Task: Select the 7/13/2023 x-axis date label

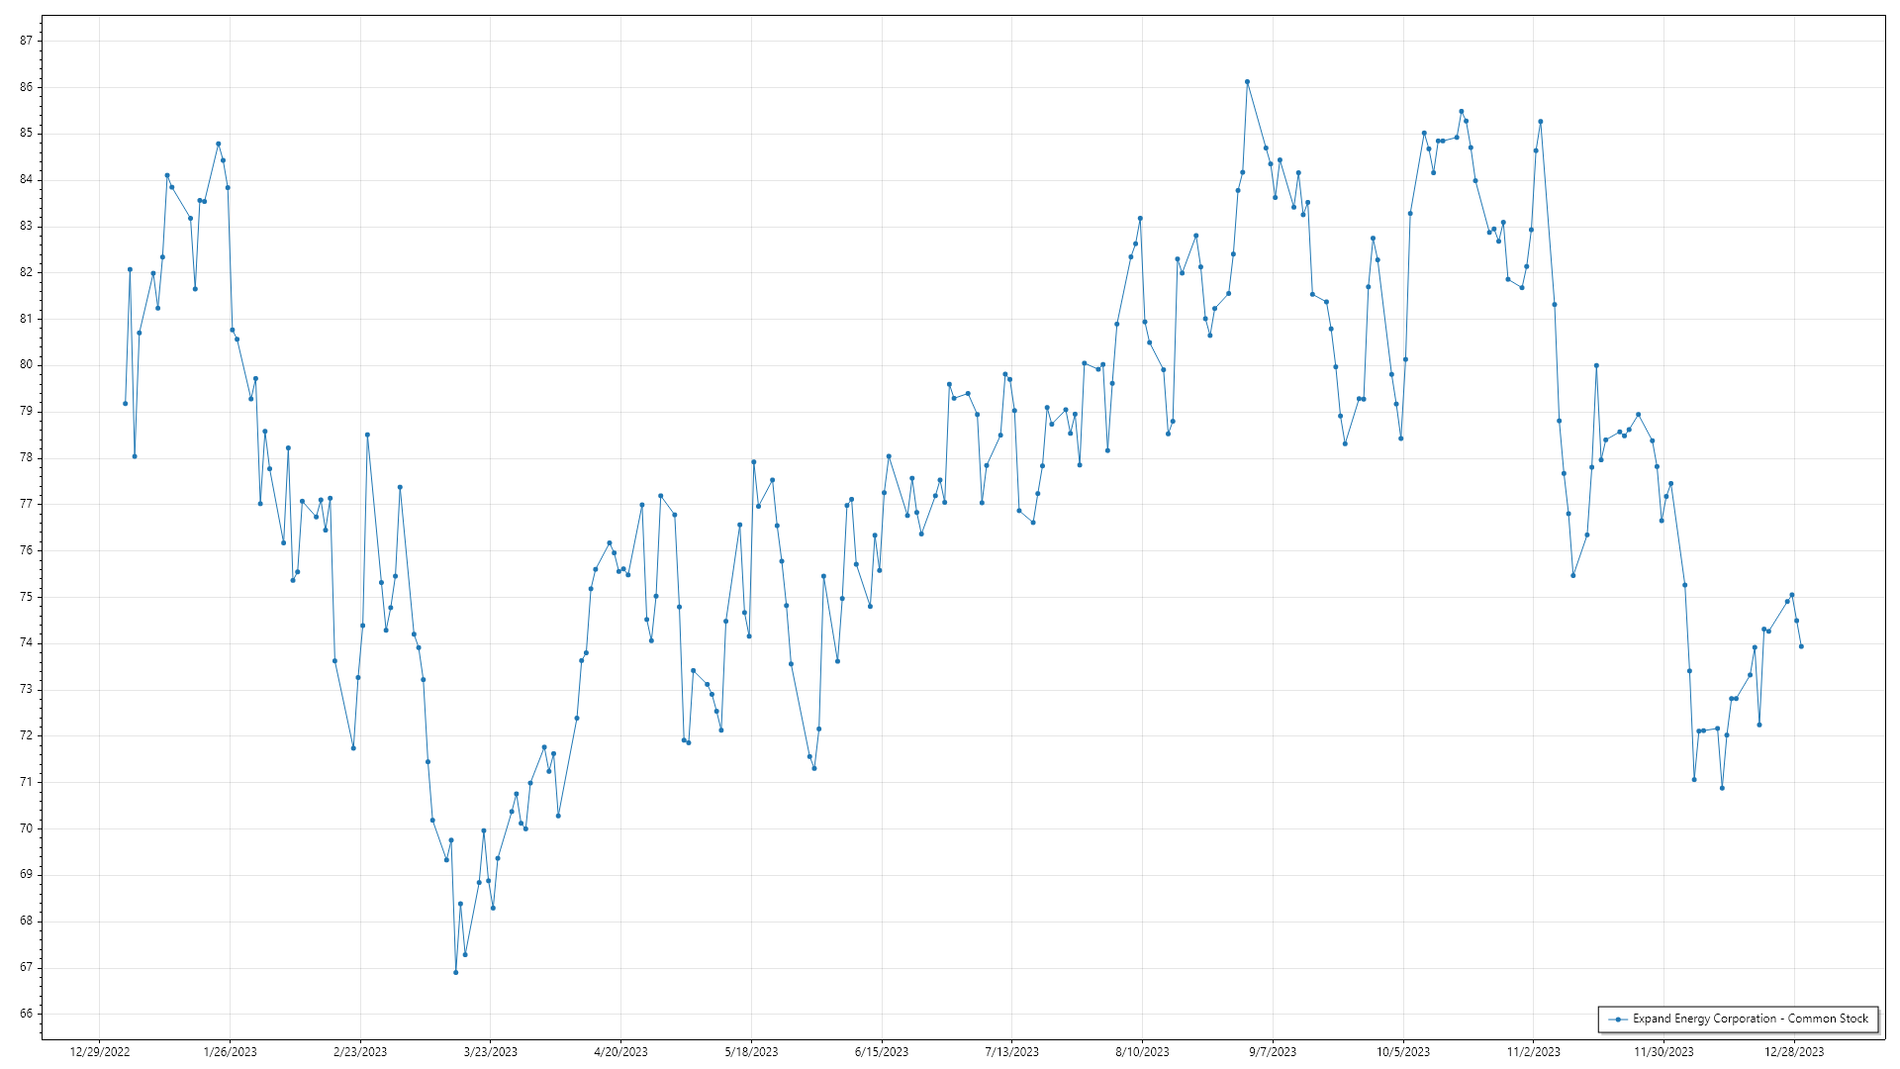Action: [x=1012, y=1052]
